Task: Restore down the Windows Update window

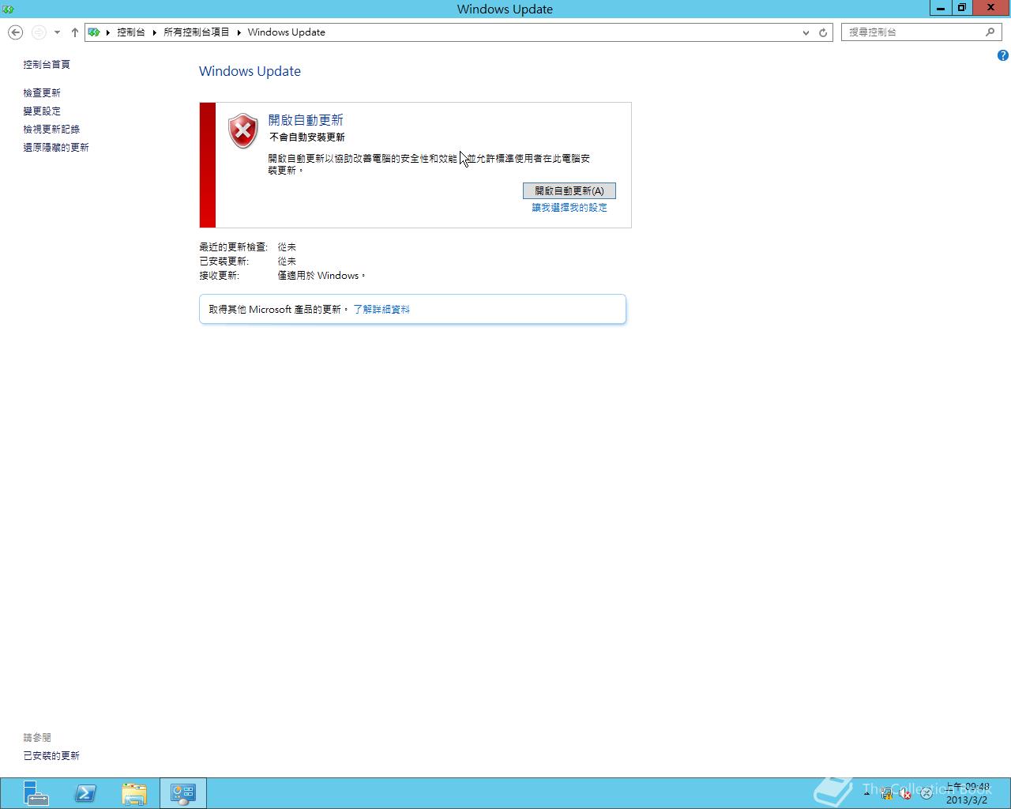Action: 962,8
